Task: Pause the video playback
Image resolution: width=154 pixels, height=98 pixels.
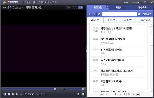Action: coord(5,94)
